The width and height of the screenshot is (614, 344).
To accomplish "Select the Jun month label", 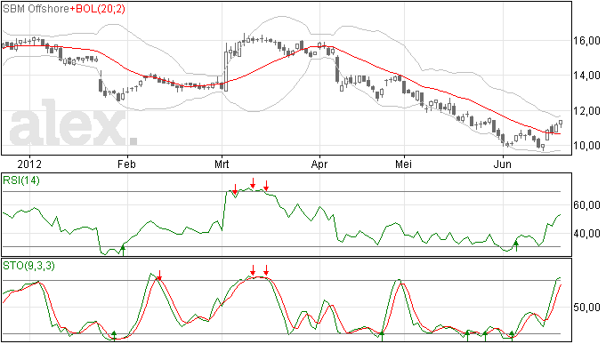I will point(502,164).
